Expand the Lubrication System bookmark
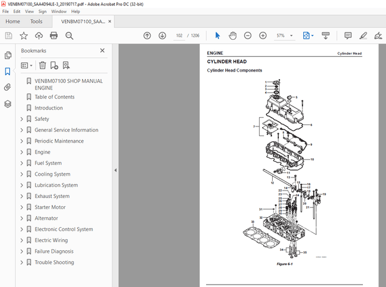The image size is (386, 287). coord(22,185)
